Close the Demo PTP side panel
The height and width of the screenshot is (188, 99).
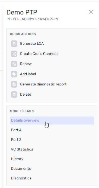click(91, 12)
